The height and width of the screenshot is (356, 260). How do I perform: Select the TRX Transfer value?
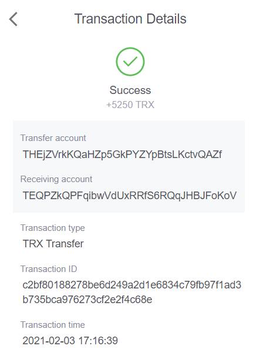pos(53,244)
